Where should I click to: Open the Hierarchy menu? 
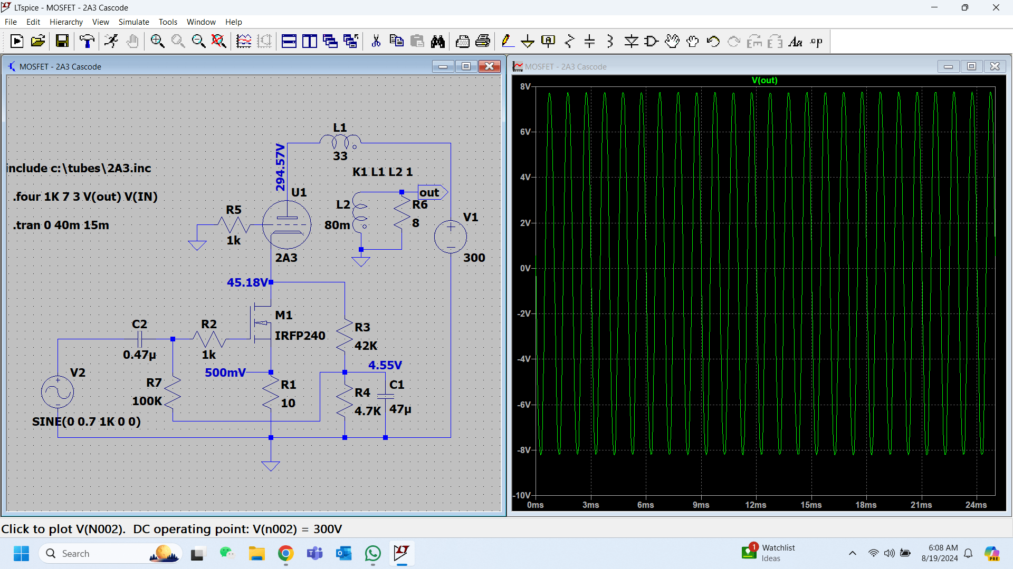pos(66,22)
